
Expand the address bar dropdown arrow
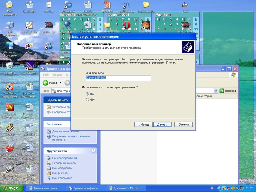tap(215, 91)
